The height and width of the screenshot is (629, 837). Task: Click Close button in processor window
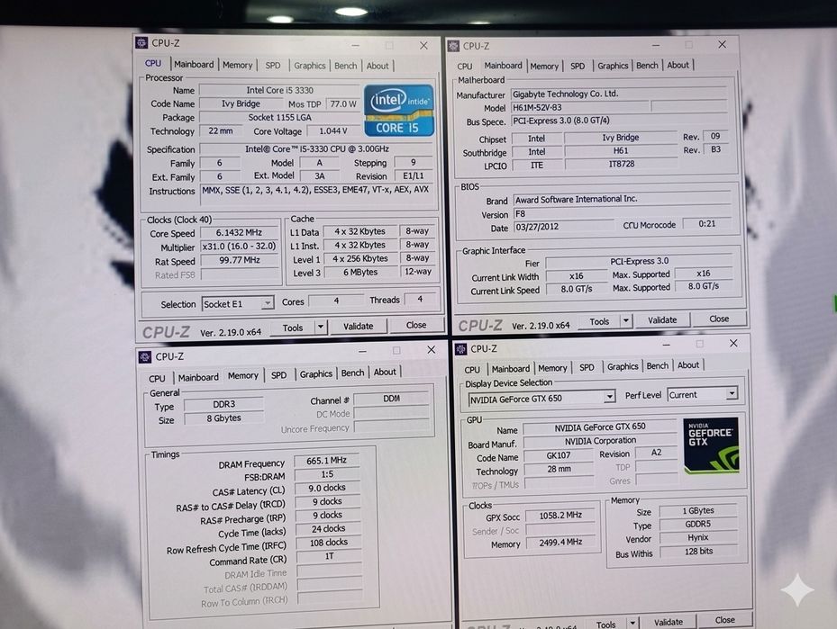[416, 325]
